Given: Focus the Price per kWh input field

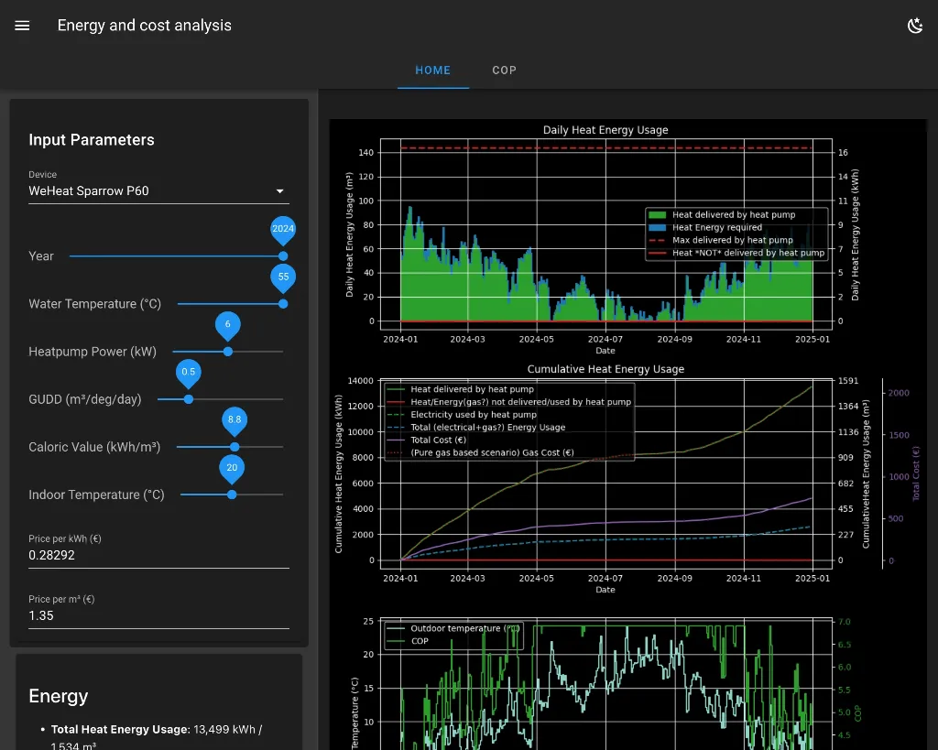Looking at the screenshot, I should (x=158, y=555).
